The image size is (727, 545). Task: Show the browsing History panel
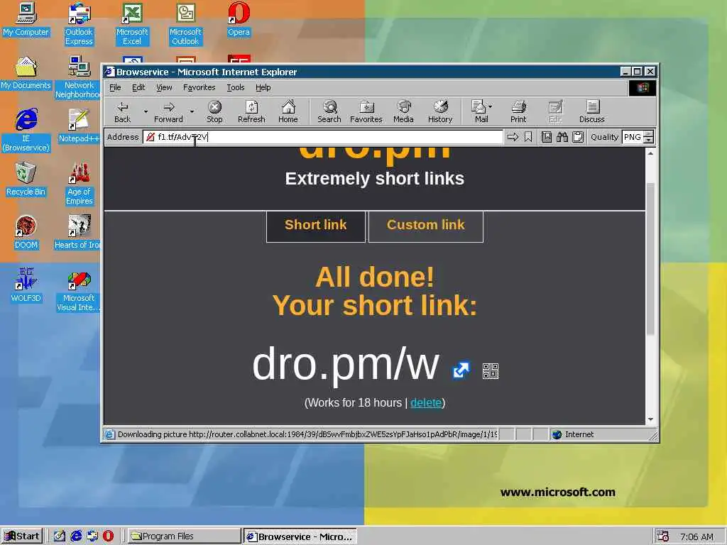pos(440,111)
